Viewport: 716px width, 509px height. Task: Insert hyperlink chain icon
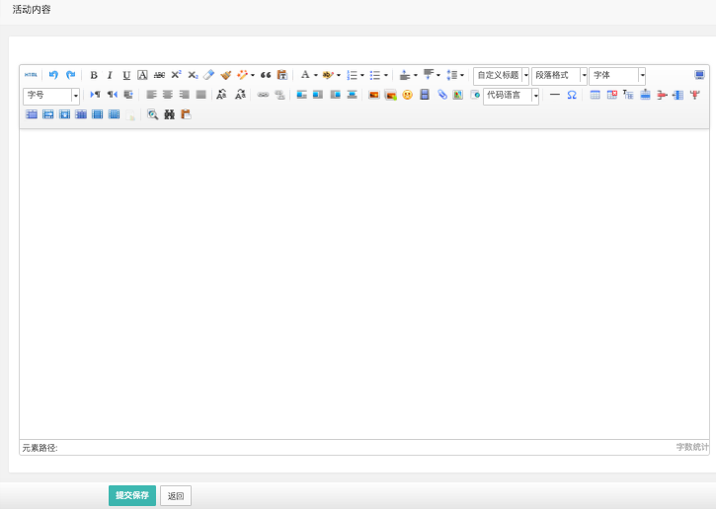pos(263,95)
